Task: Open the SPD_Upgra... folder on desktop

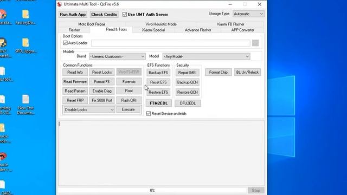Action: (25, 45)
